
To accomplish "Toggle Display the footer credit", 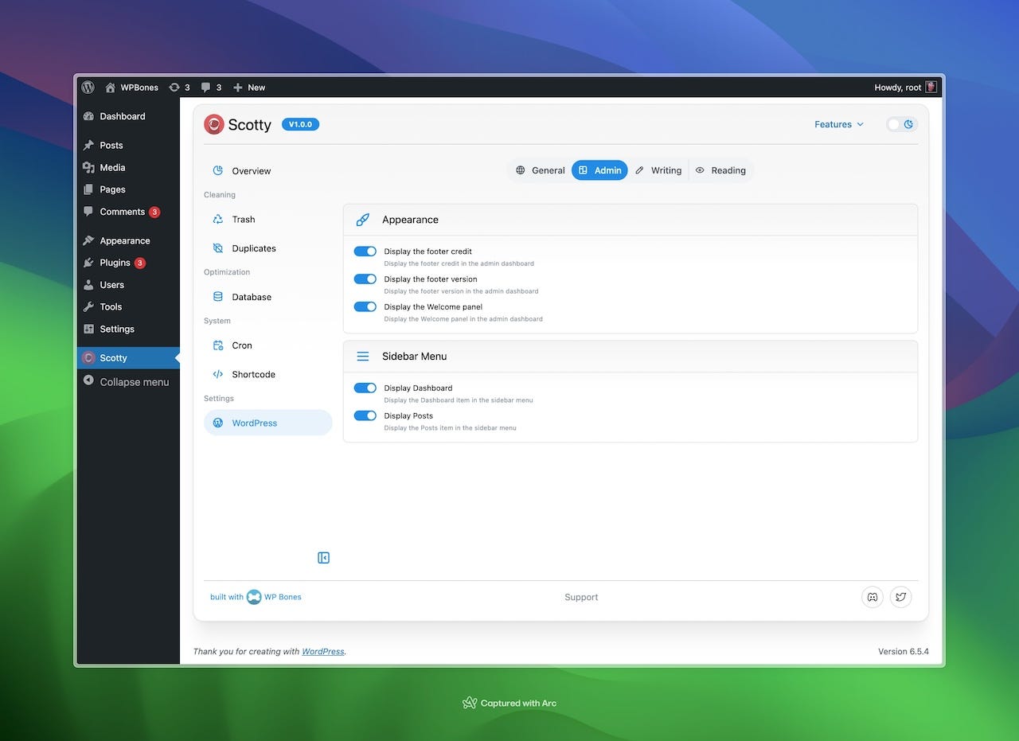I will pyautogui.click(x=365, y=252).
